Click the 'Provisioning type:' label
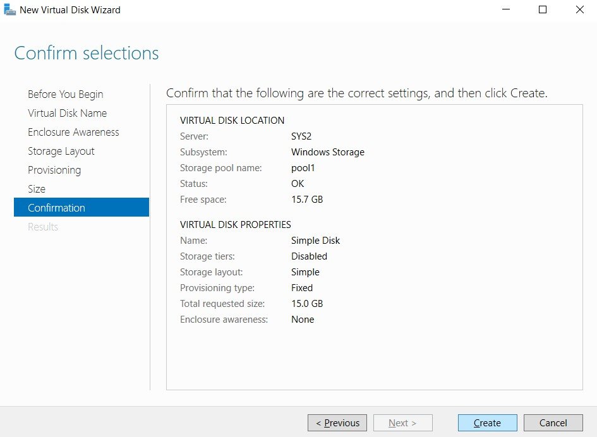 (x=217, y=288)
